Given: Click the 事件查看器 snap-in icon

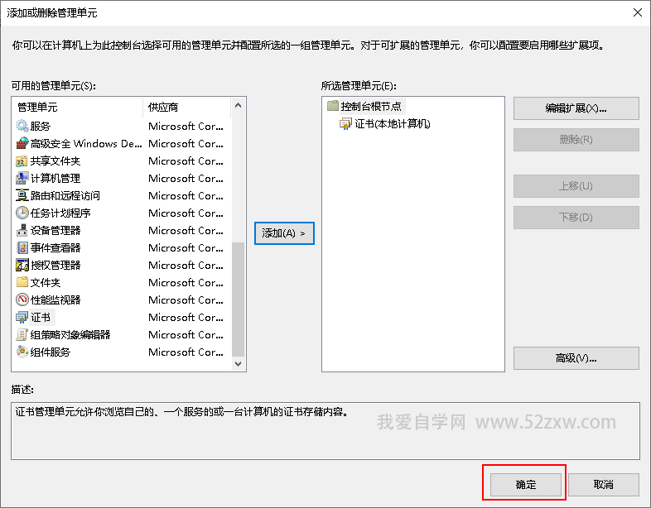Looking at the screenshot, I should click(22, 248).
